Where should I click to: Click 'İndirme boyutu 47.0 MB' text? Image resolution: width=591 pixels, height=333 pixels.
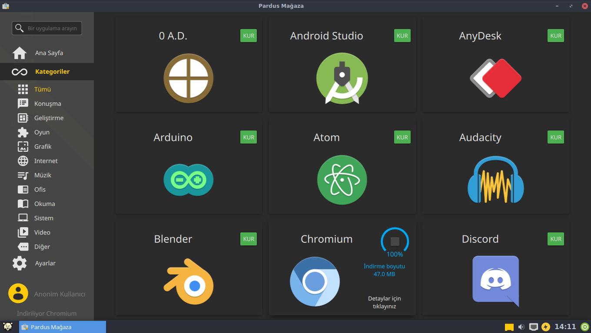(384, 270)
